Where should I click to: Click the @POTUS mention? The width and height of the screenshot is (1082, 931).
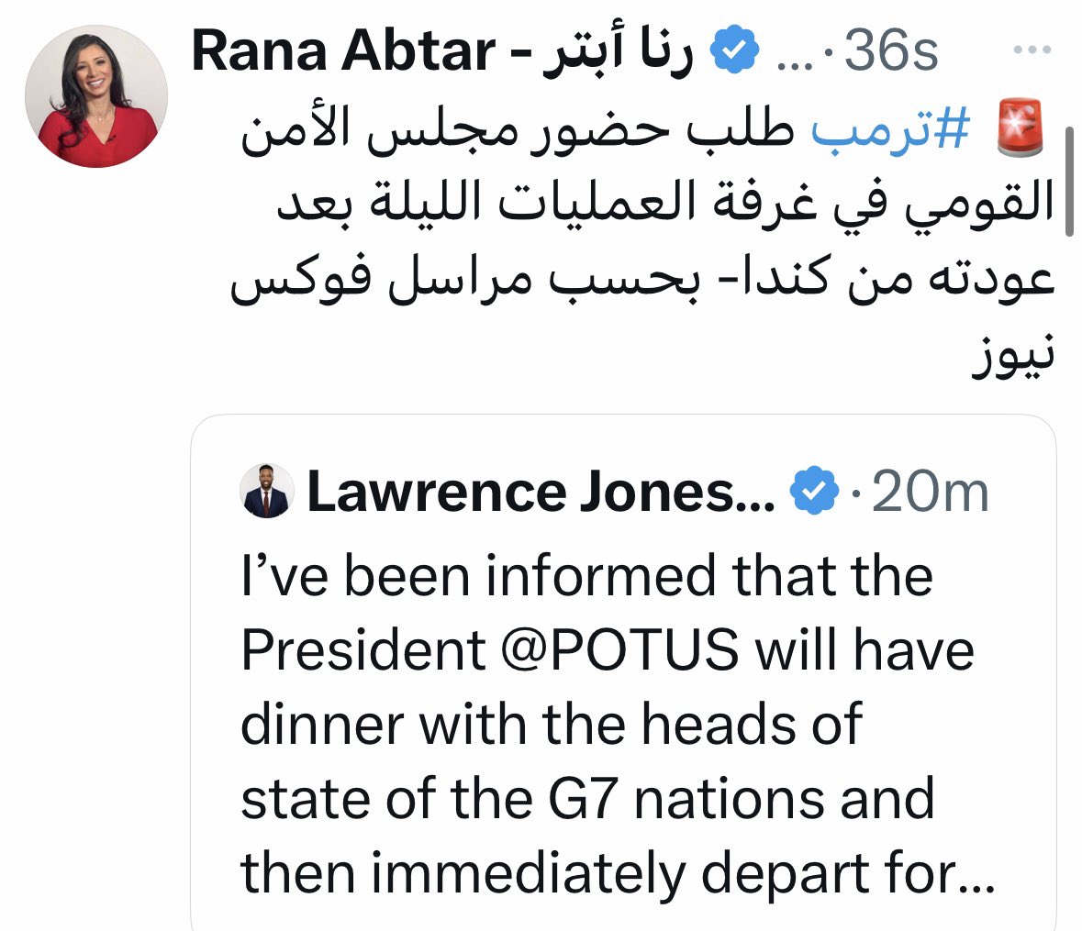pyautogui.click(x=619, y=650)
